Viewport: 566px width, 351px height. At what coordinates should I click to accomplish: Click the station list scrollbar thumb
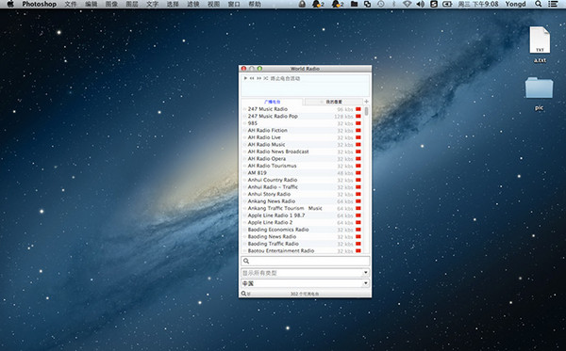click(x=366, y=111)
